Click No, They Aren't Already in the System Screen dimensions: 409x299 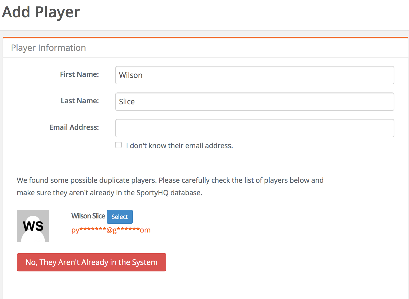(91, 262)
